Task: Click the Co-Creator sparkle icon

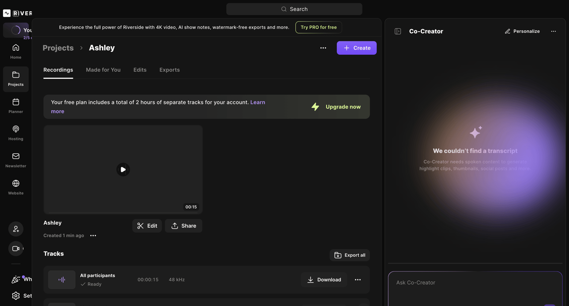Action: (x=476, y=132)
